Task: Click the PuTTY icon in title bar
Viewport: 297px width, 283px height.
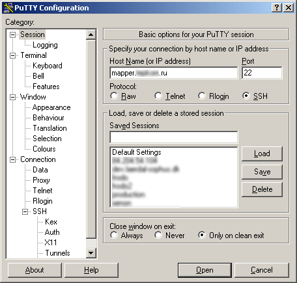Action: [8, 8]
